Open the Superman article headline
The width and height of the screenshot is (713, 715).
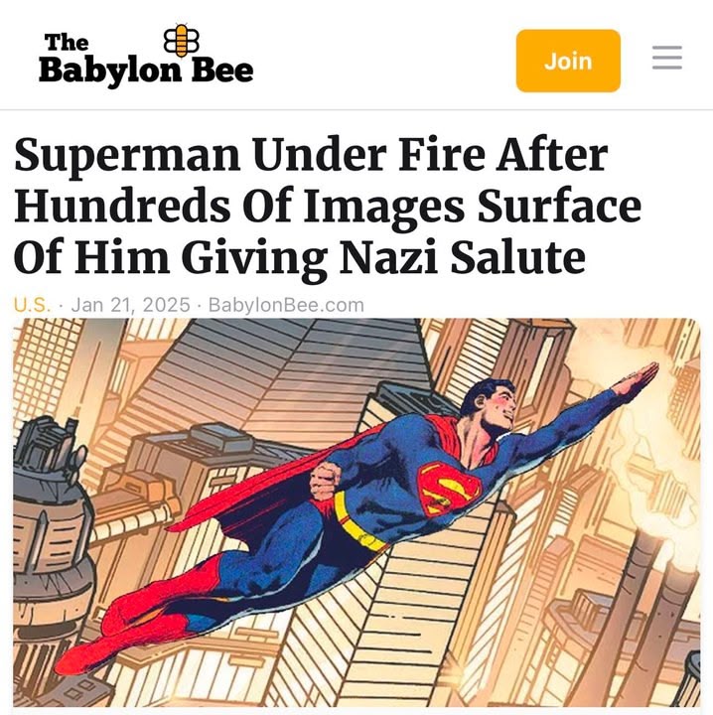coord(328,208)
